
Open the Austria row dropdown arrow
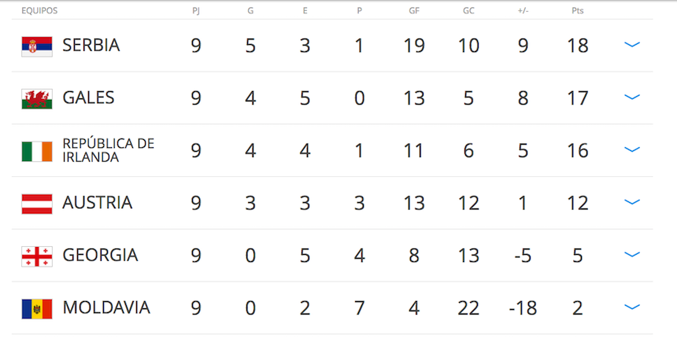pyautogui.click(x=631, y=202)
